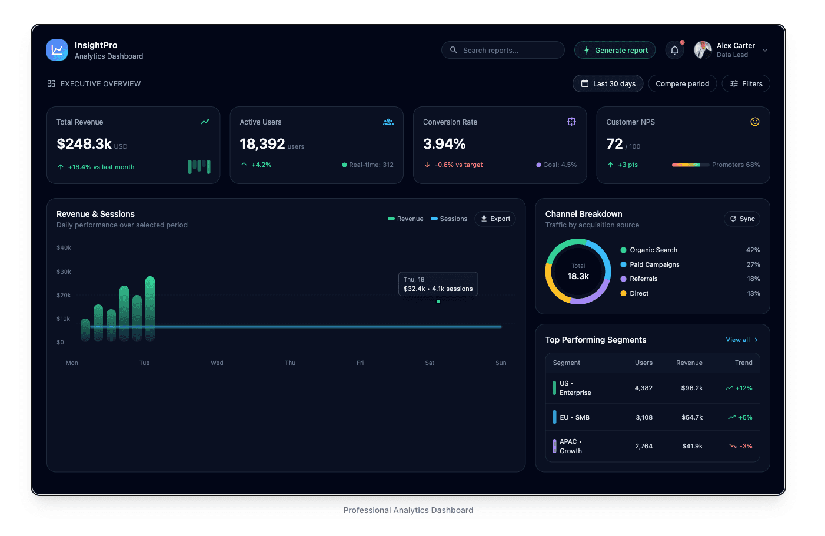Open the Filters options

pos(746,83)
